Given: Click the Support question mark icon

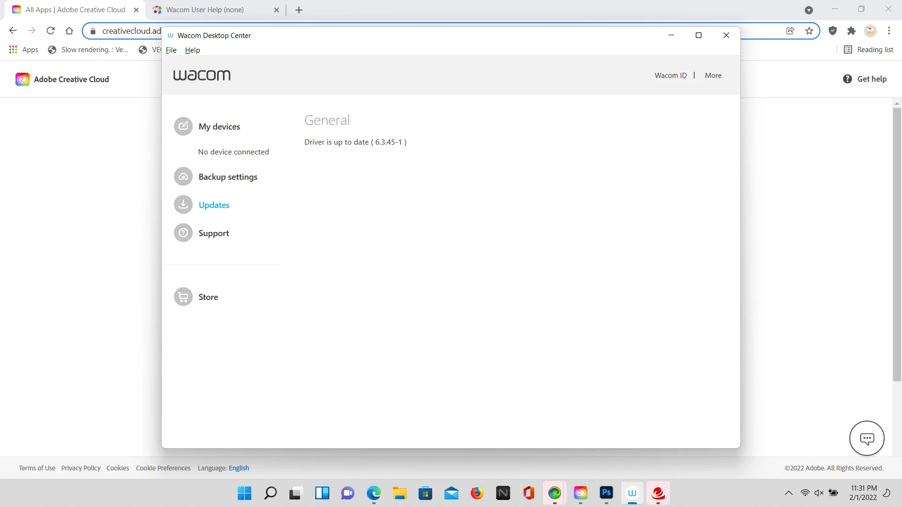Looking at the screenshot, I should point(183,233).
